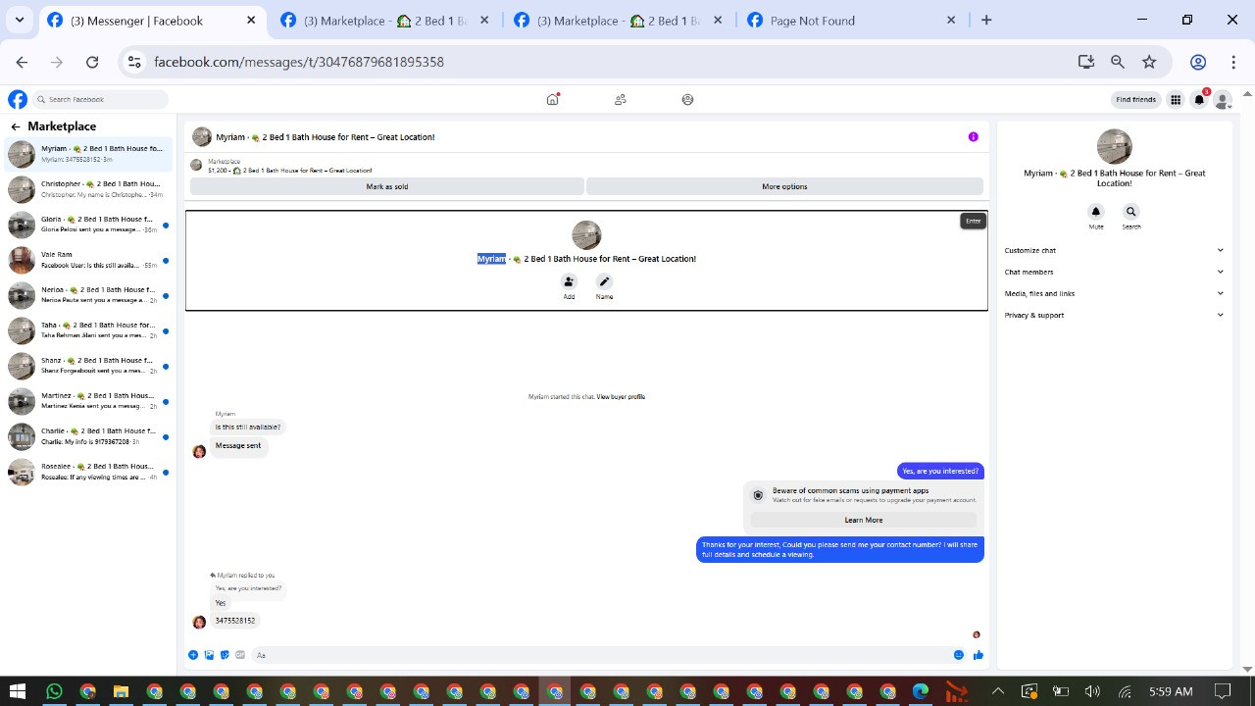Switch to the Page Not Found tab
The height and width of the screenshot is (706, 1255).
coord(852,20)
